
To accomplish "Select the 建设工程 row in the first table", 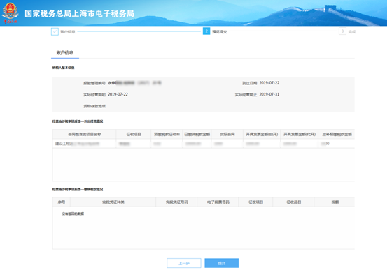I will 204,144.
